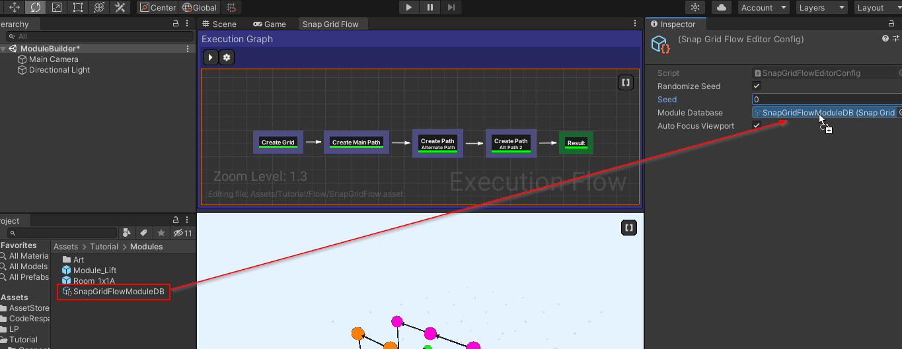Viewport: 902px width, 349px height.
Task: Open the custom editor tools
Action: pos(120,7)
